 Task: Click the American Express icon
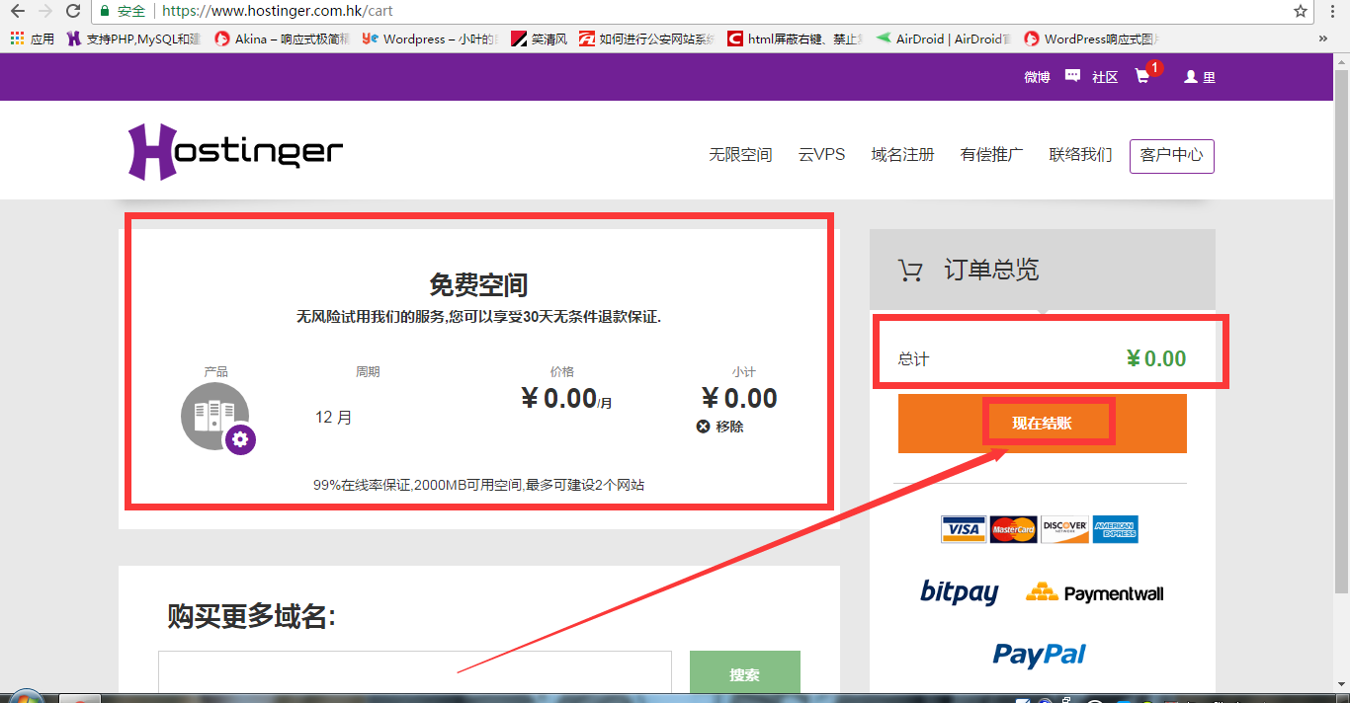click(x=1115, y=529)
